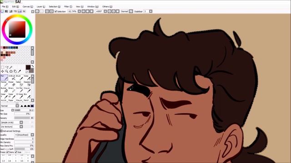
Task: Select the Brush tool
Action: pyautogui.click(x=20, y=77)
